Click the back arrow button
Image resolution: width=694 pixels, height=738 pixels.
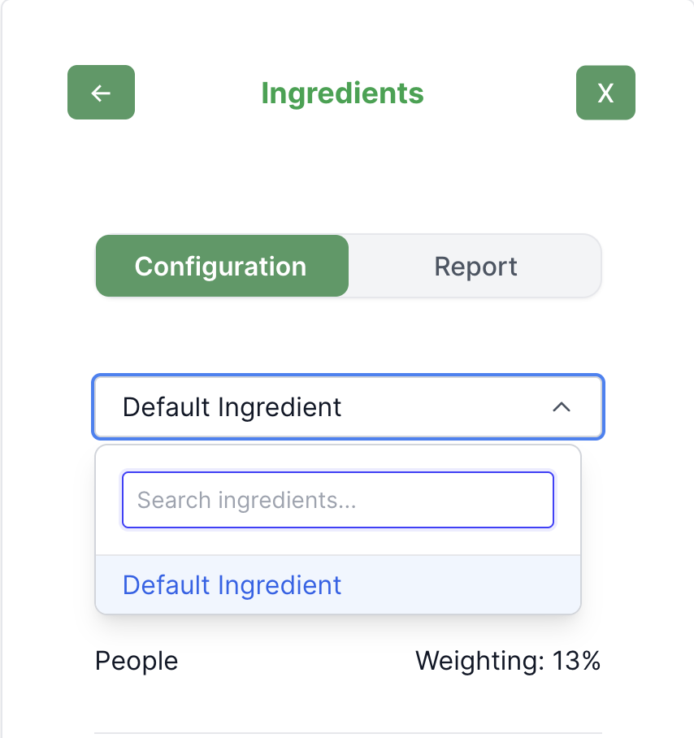tap(101, 93)
